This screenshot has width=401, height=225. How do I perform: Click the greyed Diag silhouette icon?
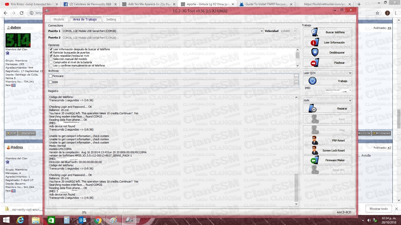pyautogui.click(x=315, y=130)
